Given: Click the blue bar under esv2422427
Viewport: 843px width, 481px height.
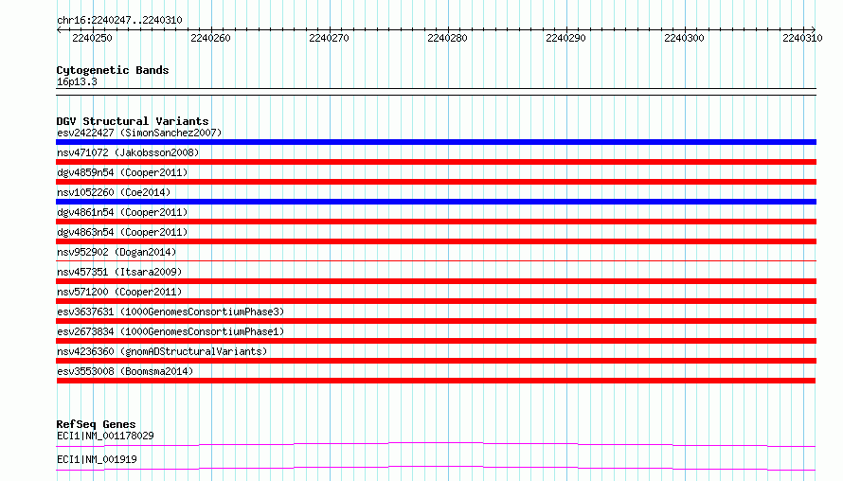Looking at the screenshot, I should click(x=436, y=142).
